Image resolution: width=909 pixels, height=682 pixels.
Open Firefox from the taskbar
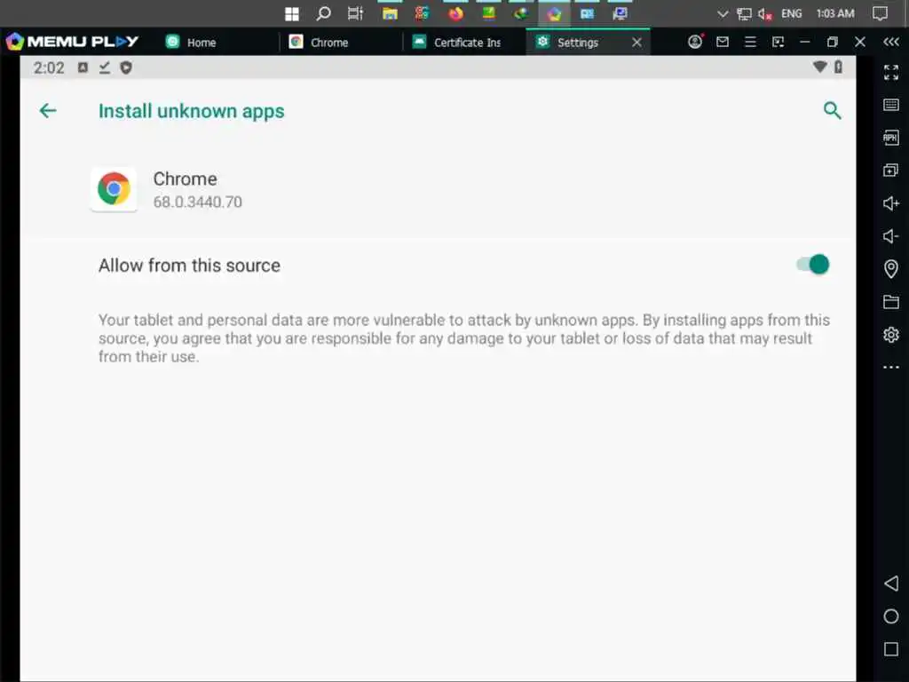[x=455, y=13]
